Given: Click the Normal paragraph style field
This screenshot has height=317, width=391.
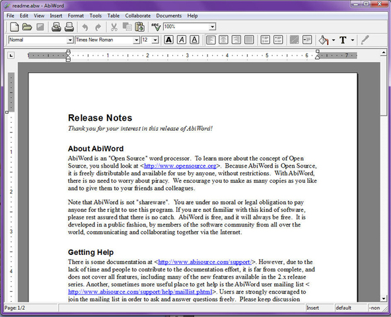Looking at the screenshot, I should (x=38, y=40).
